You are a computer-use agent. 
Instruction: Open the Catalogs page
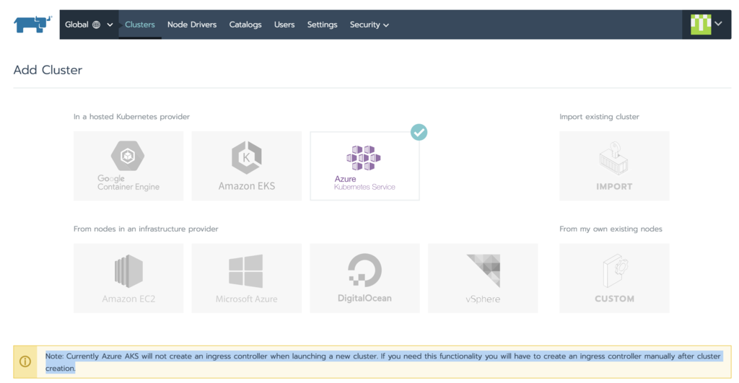[x=245, y=25]
